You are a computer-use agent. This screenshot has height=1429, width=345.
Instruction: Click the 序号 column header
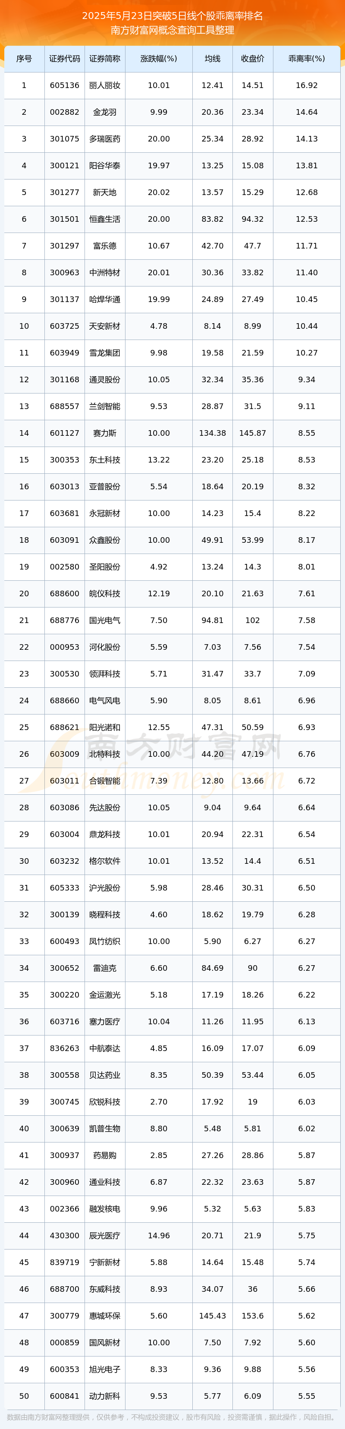click(x=24, y=59)
